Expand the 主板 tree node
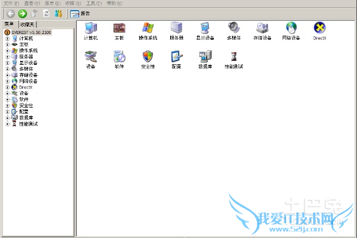 (7, 45)
